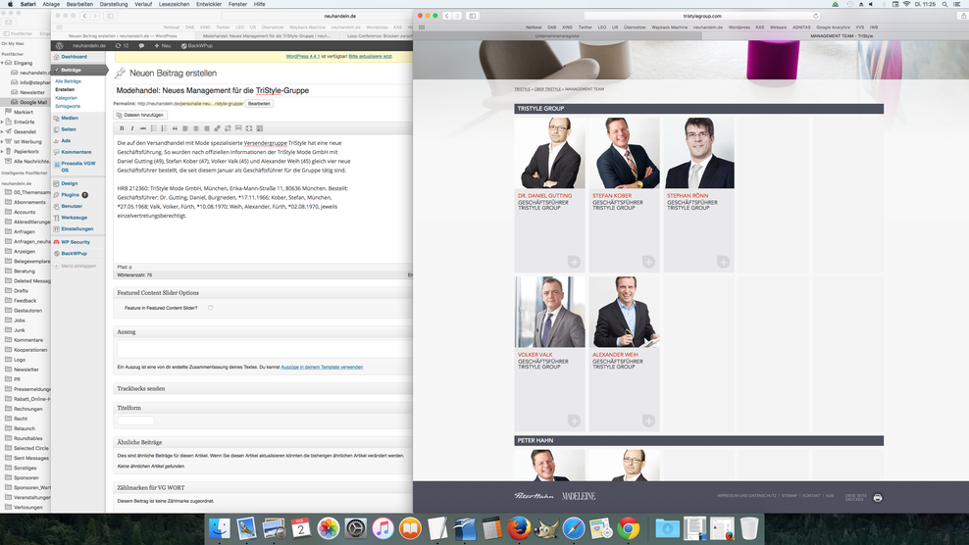Show the kitchen sink toolbar row
969x545 pixels.
pyautogui.click(x=260, y=128)
